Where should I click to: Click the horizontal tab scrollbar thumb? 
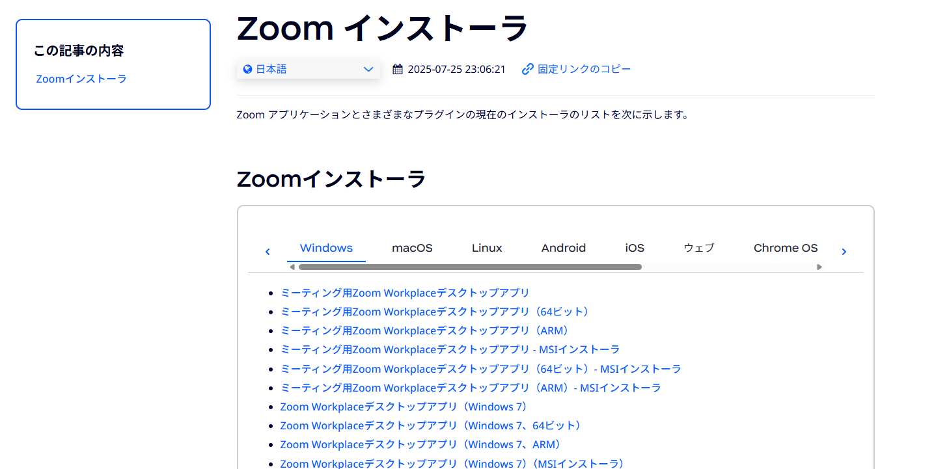[x=469, y=267]
